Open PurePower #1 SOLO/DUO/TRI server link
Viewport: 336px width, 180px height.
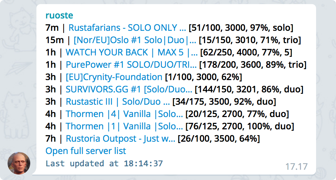point(131,65)
